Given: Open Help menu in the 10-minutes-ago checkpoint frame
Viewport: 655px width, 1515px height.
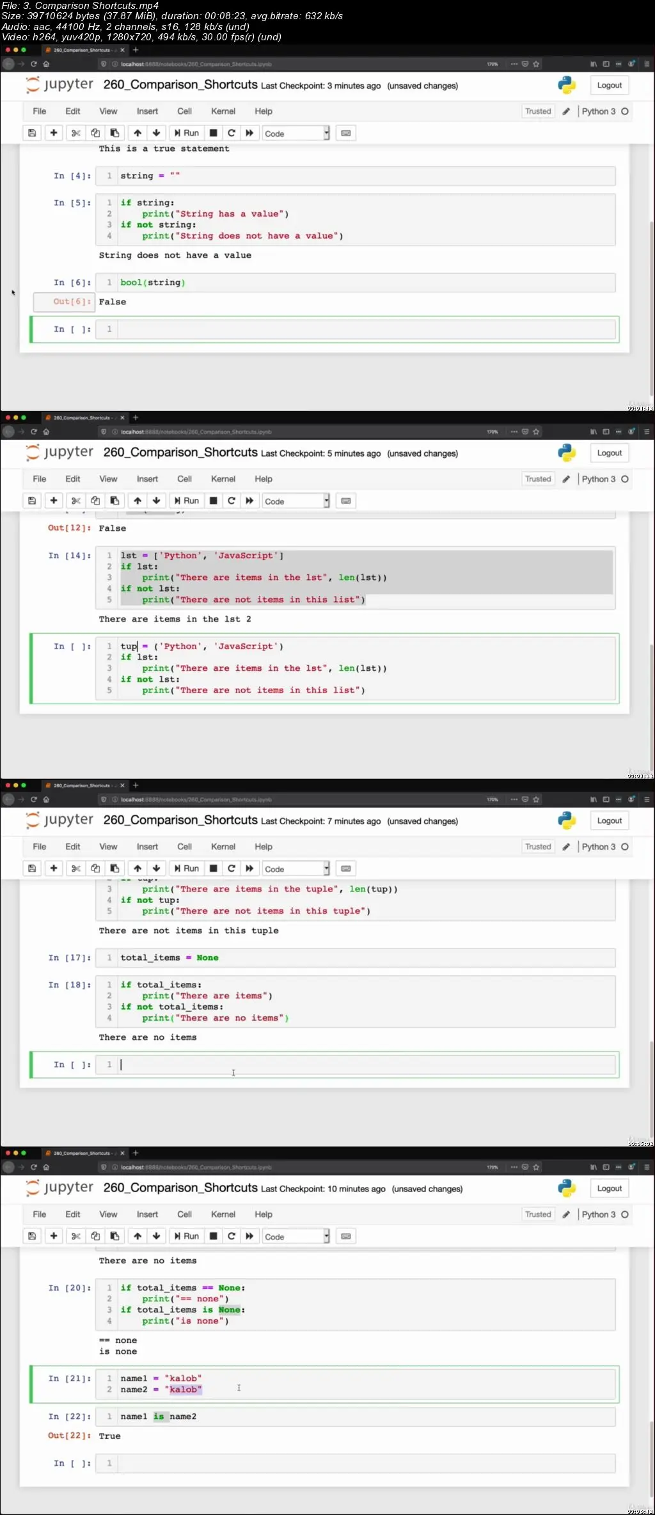Looking at the screenshot, I should [264, 1214].
